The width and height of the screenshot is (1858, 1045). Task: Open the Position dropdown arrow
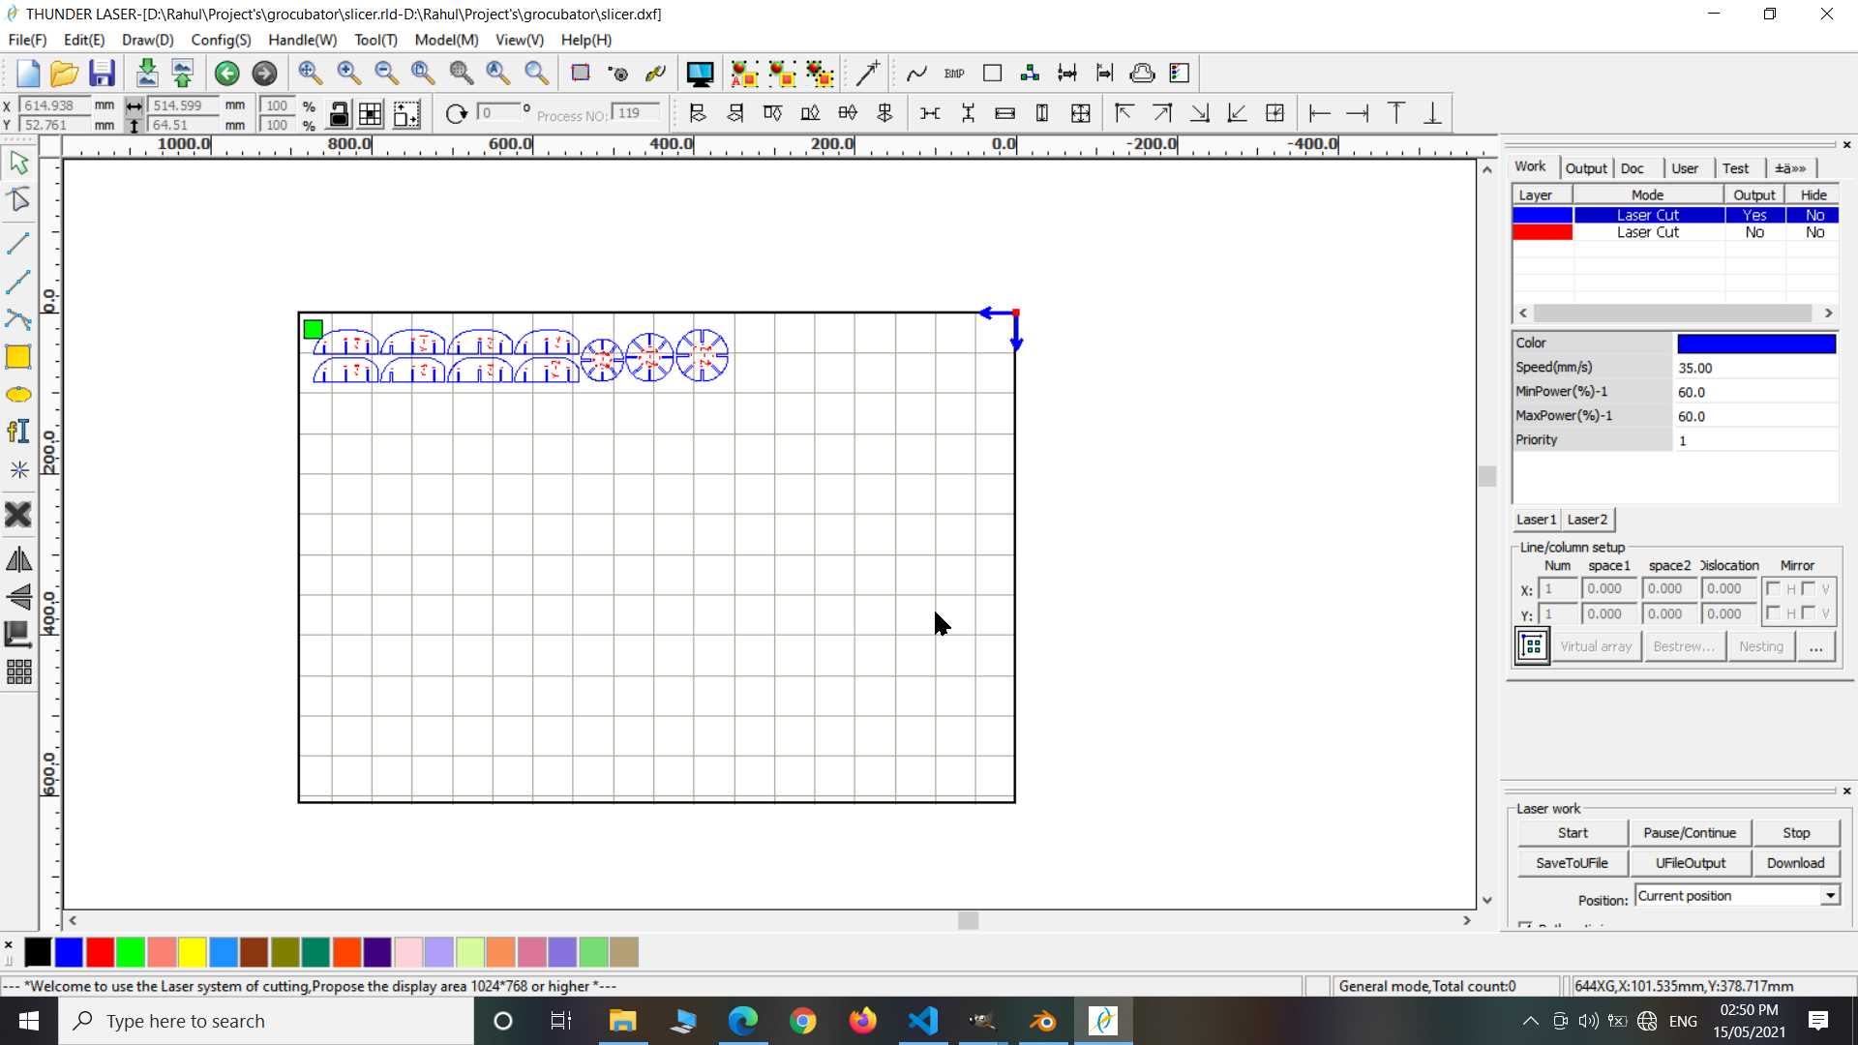1830,896
